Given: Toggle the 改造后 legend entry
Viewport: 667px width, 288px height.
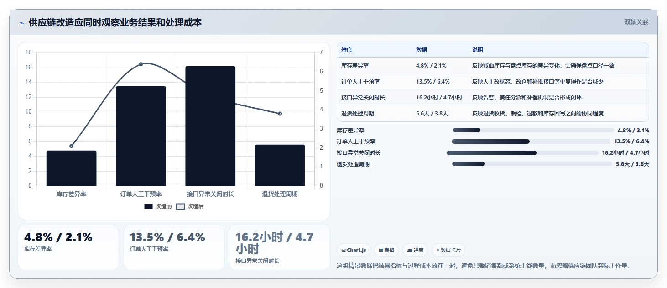Looking at the screenshot, I should [x=190, y=206].
